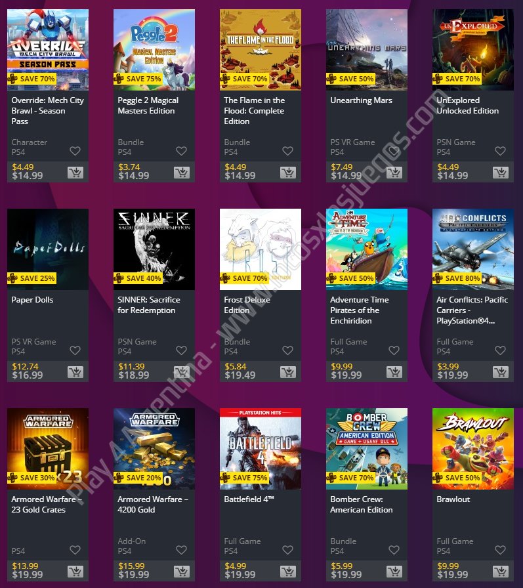Screen dimensions: 523x588
Task: Add Peggle 2 Magical Masters Edition to cart
Action: click(x=182, y=173)
